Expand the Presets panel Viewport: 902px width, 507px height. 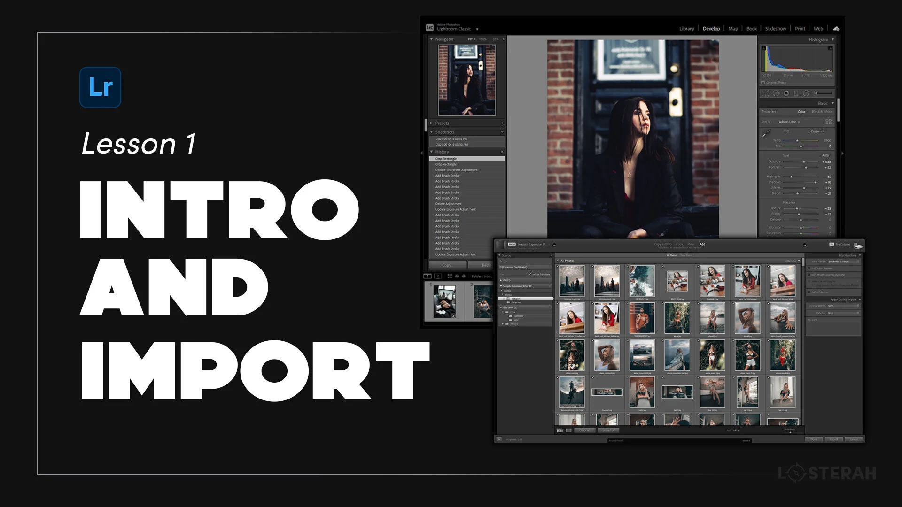click(432, 123)
